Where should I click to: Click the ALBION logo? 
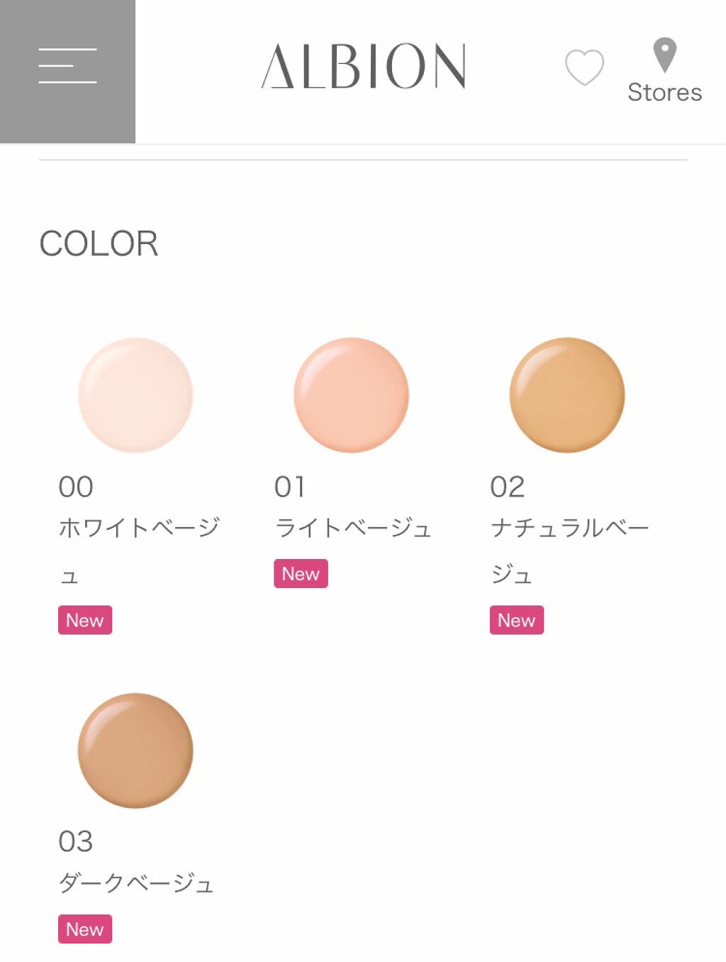363,67
